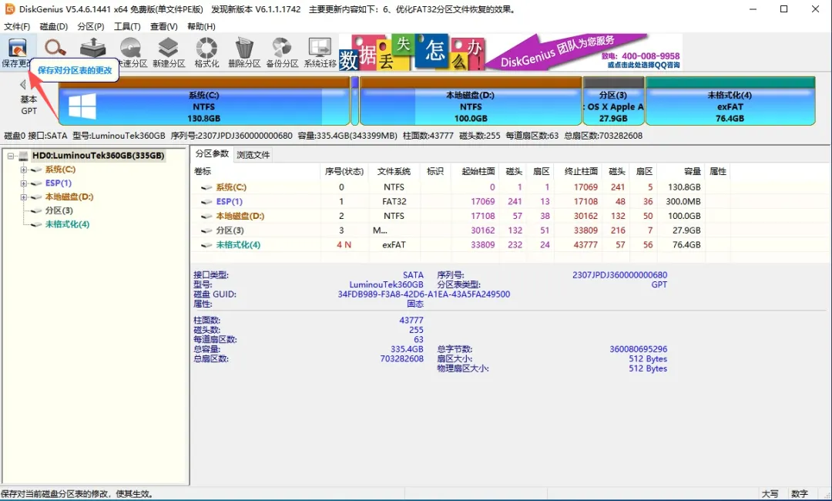This screenshot has height=501, width=832.
Task: Open the 文件(F) menu
Action: tap(17, 26)
